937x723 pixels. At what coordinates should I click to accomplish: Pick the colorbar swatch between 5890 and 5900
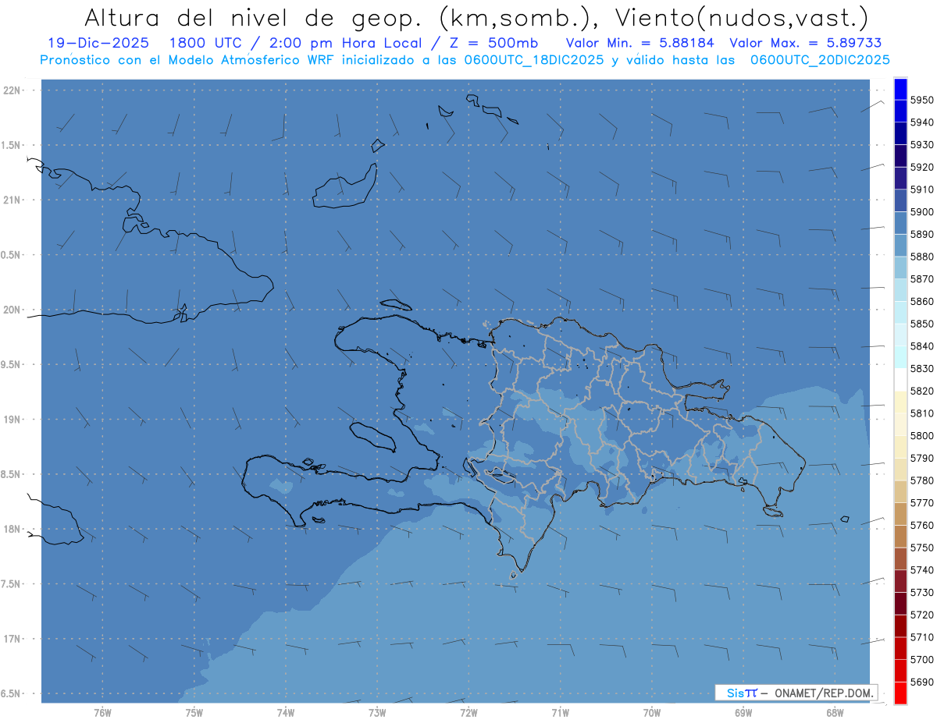(900, 223)
